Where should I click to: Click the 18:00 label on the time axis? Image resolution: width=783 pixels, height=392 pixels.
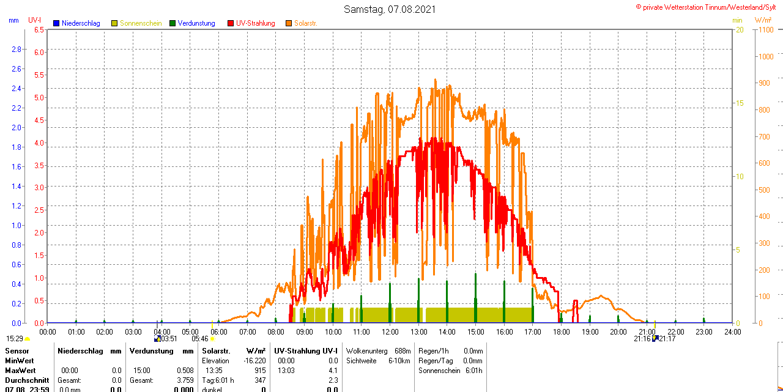point(561,331)
